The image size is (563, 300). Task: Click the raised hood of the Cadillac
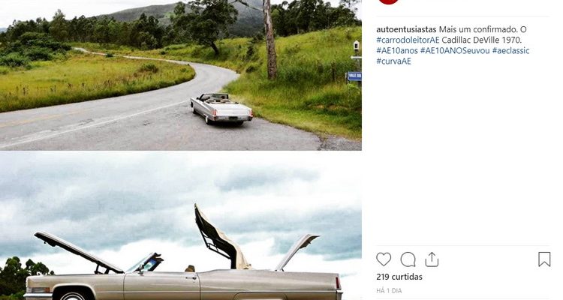[78, 252]
